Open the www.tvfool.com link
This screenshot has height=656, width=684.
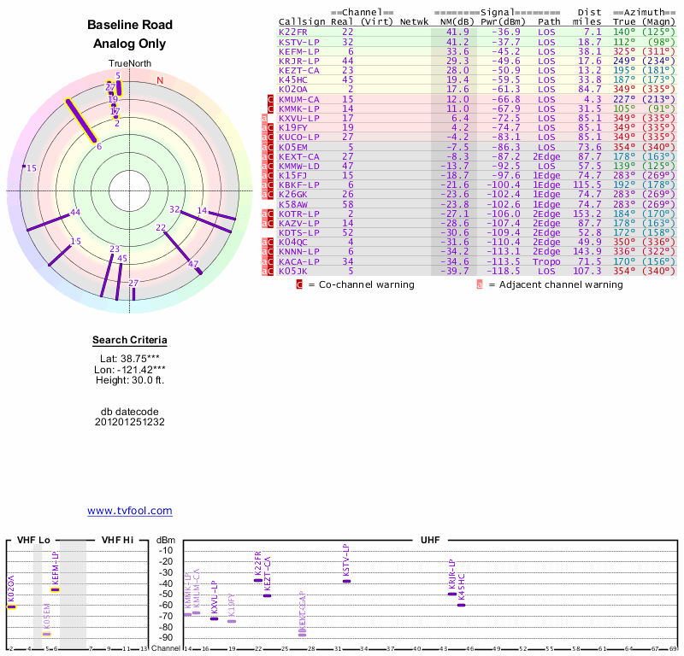(x=130, y=511)
